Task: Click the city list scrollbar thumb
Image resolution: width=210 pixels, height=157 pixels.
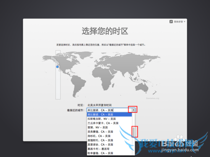Action: (134, 132)
